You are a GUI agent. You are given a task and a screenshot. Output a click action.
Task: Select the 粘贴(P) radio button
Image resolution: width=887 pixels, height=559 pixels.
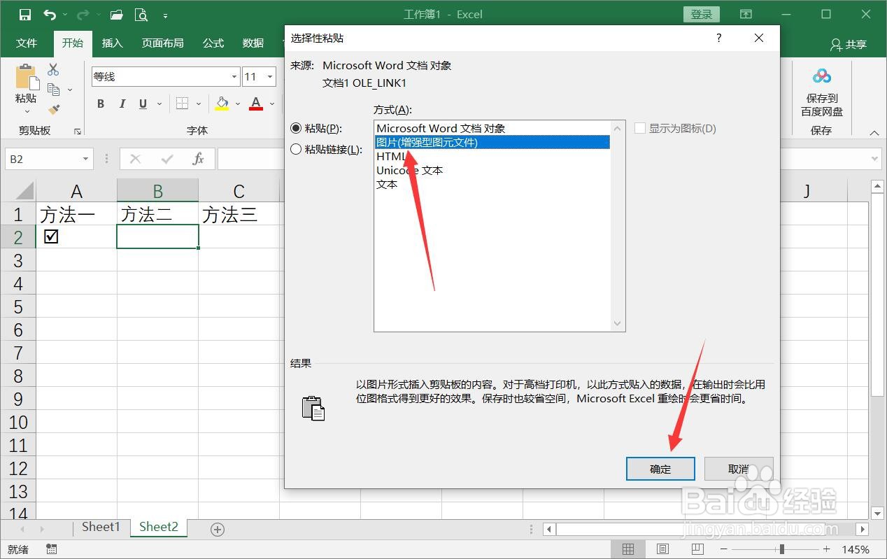[x=296, y=128]
